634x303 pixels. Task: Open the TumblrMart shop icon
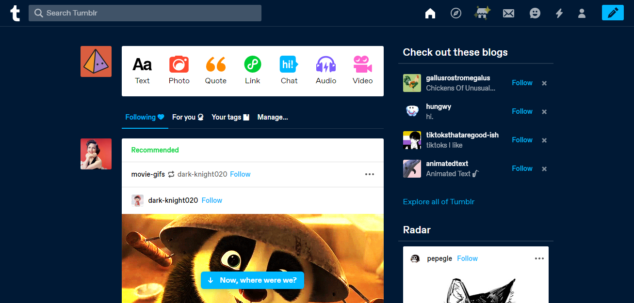click(x=482, y=13)
